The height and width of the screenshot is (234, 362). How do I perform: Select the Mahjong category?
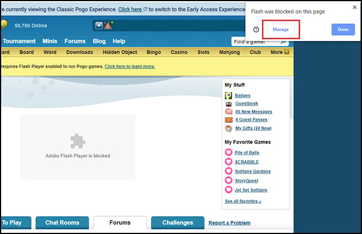coord(229,52)
